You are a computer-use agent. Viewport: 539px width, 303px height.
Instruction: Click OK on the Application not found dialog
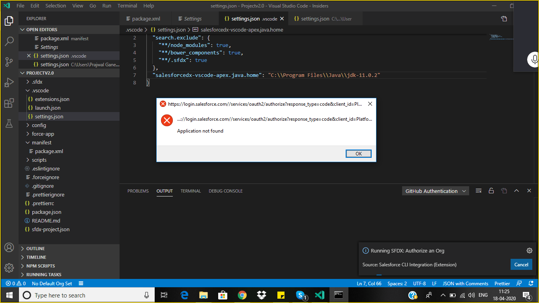point(358,153)
